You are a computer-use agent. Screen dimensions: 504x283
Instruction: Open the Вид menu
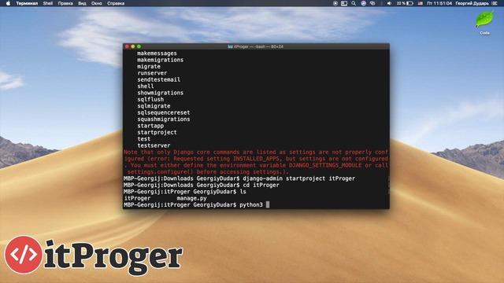pos(82,3)
